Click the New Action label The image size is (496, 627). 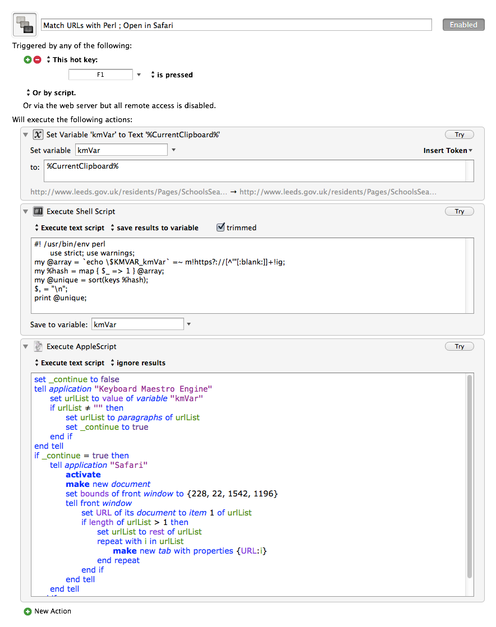coord(53,611)
